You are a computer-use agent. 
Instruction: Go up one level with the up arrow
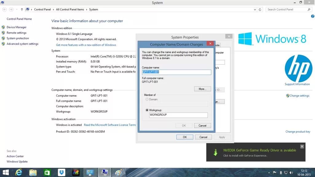pyautogui.click(x=22, y=10)
